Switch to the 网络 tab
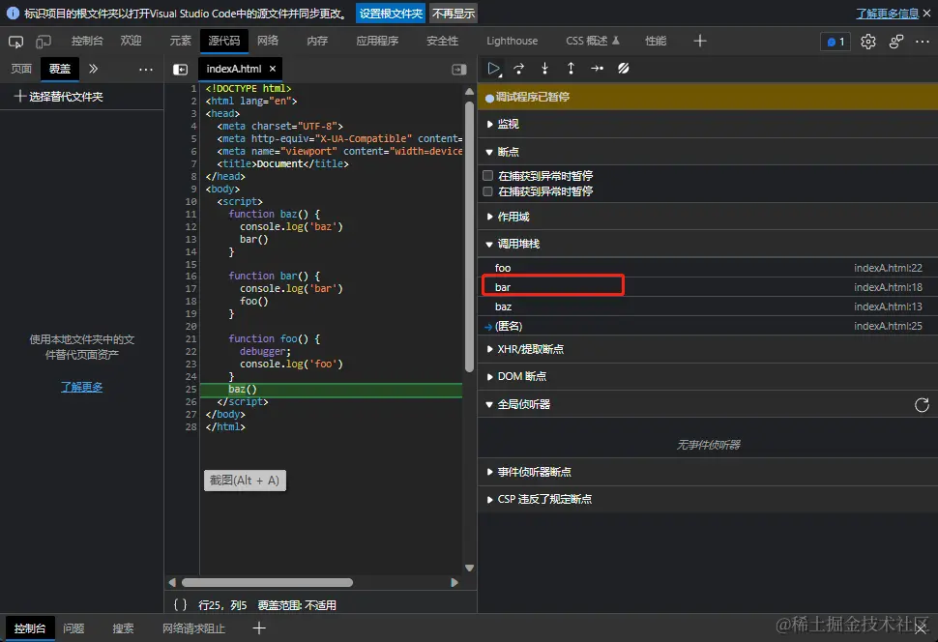This screenshot has width=938, height=642. click(268, 41)
